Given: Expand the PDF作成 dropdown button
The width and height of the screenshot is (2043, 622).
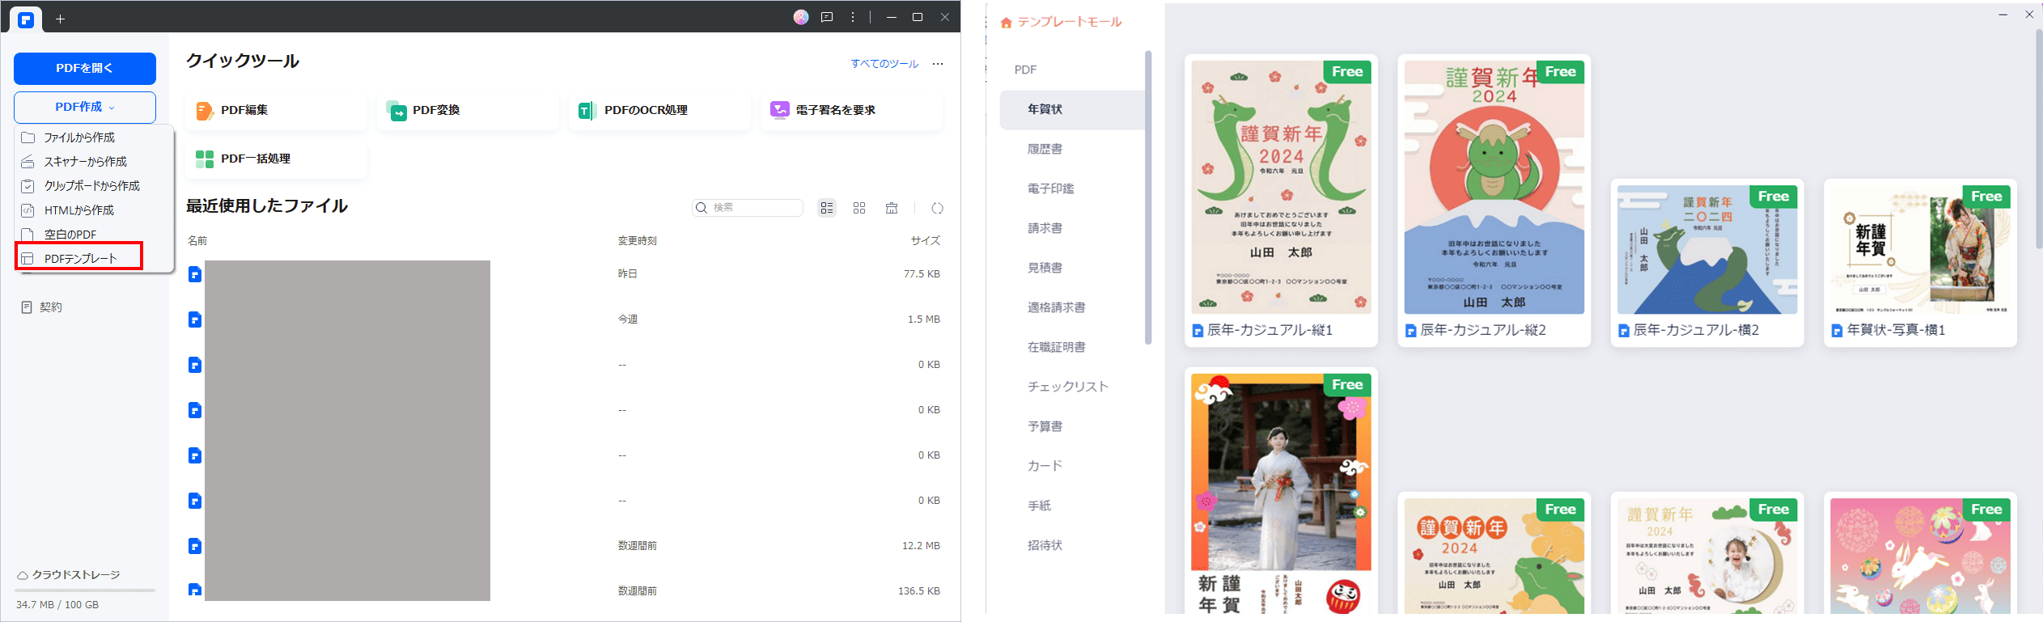Looking at the screenshot, I should click(x=85, y=108).
